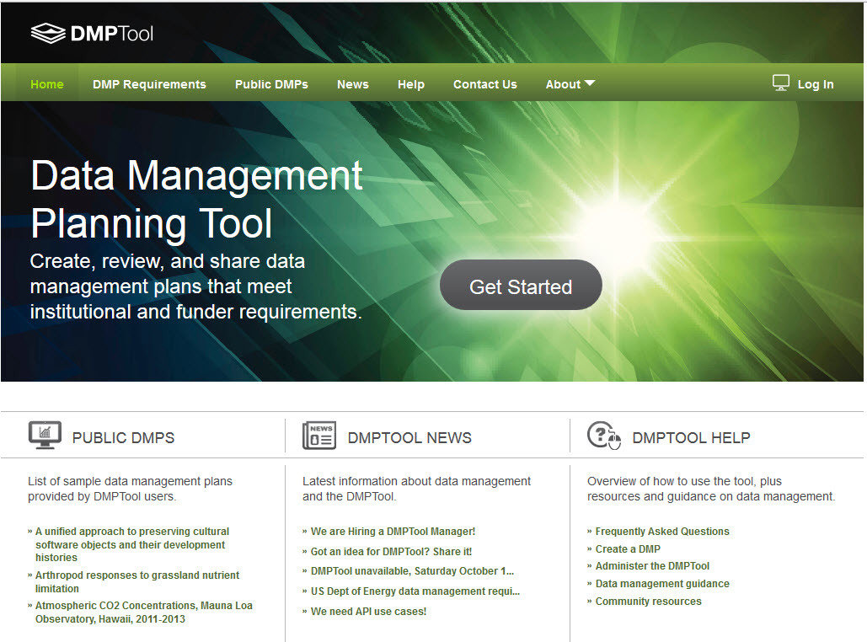Screen dimensions: 867x642
Task: Open 'A unified approach to preserving cultural software' plan
Action: 132,544
